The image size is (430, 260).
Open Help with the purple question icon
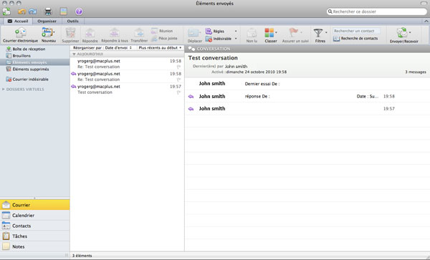pyautogui.click(x=79, y=11)
